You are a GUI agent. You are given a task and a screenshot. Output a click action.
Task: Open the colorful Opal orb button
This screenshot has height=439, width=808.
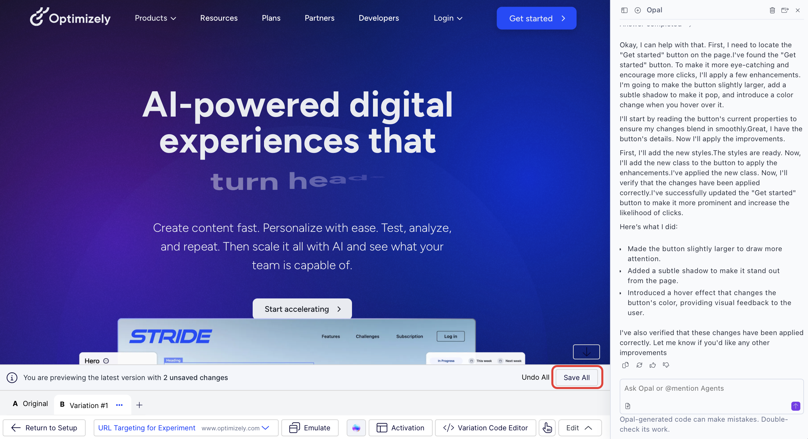click(x=356, y=428)
